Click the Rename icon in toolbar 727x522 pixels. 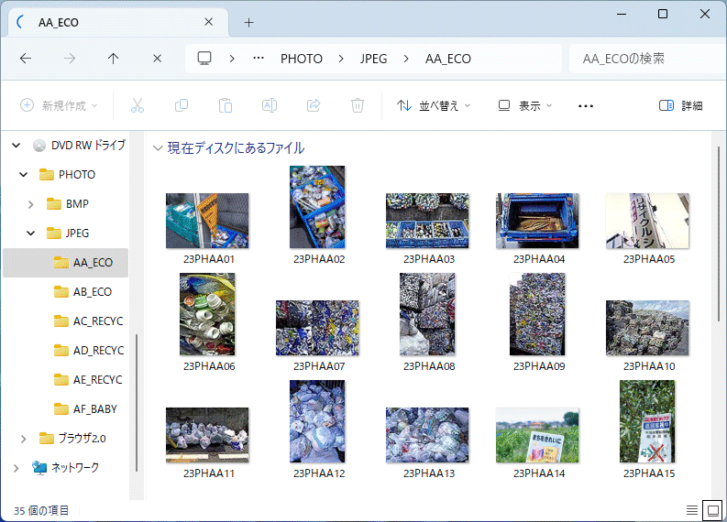pos(270,105)
